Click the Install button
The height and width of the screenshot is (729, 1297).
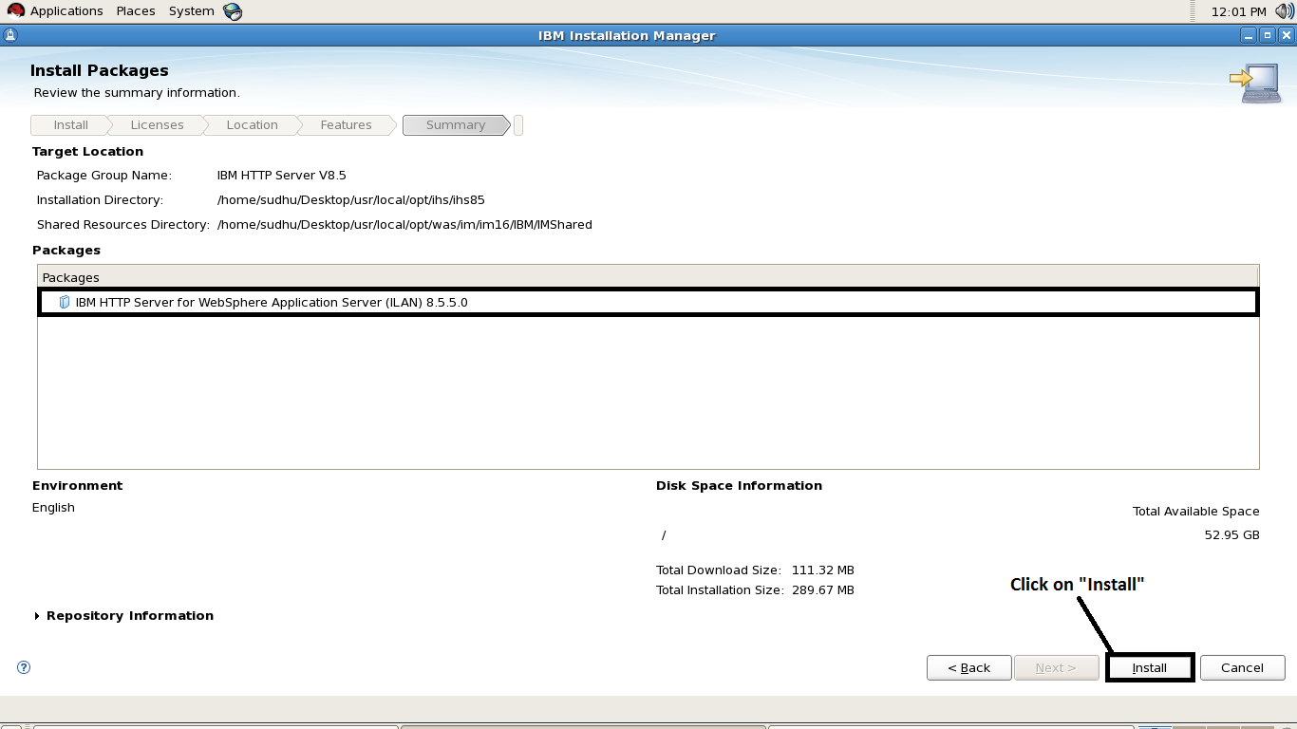[x=1149, y=667]
